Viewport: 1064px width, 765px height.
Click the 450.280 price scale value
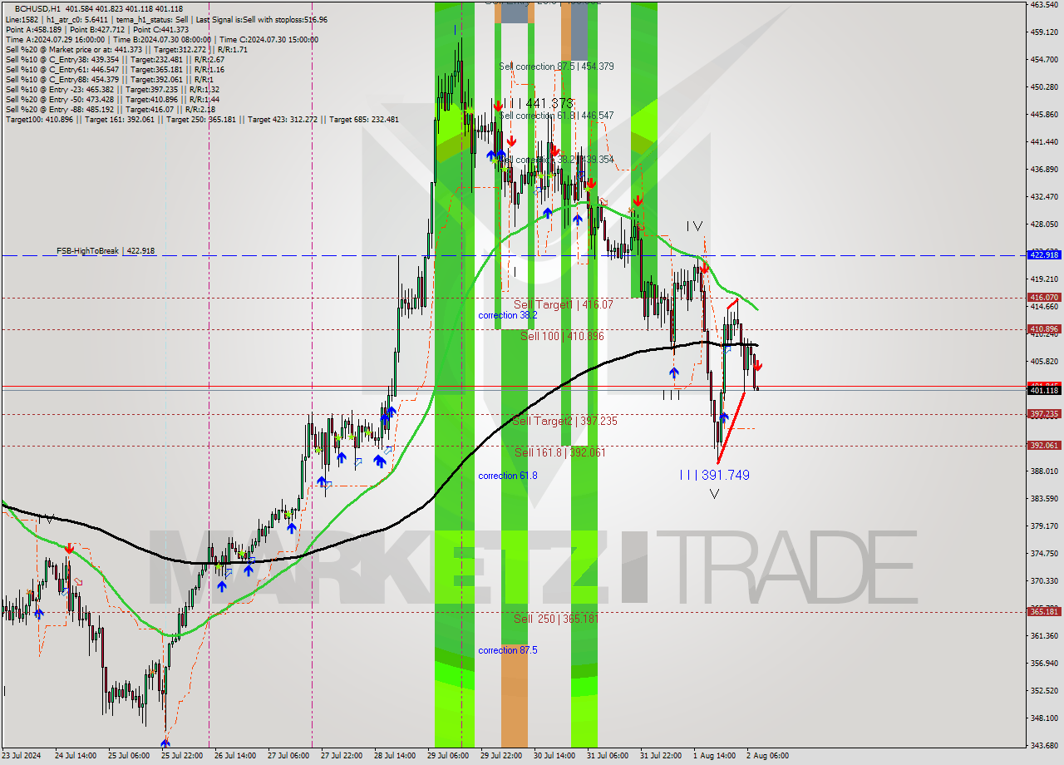(1044, 87)
